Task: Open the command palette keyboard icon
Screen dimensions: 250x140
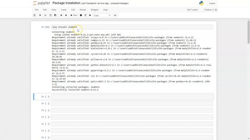Action: [115, 15]
